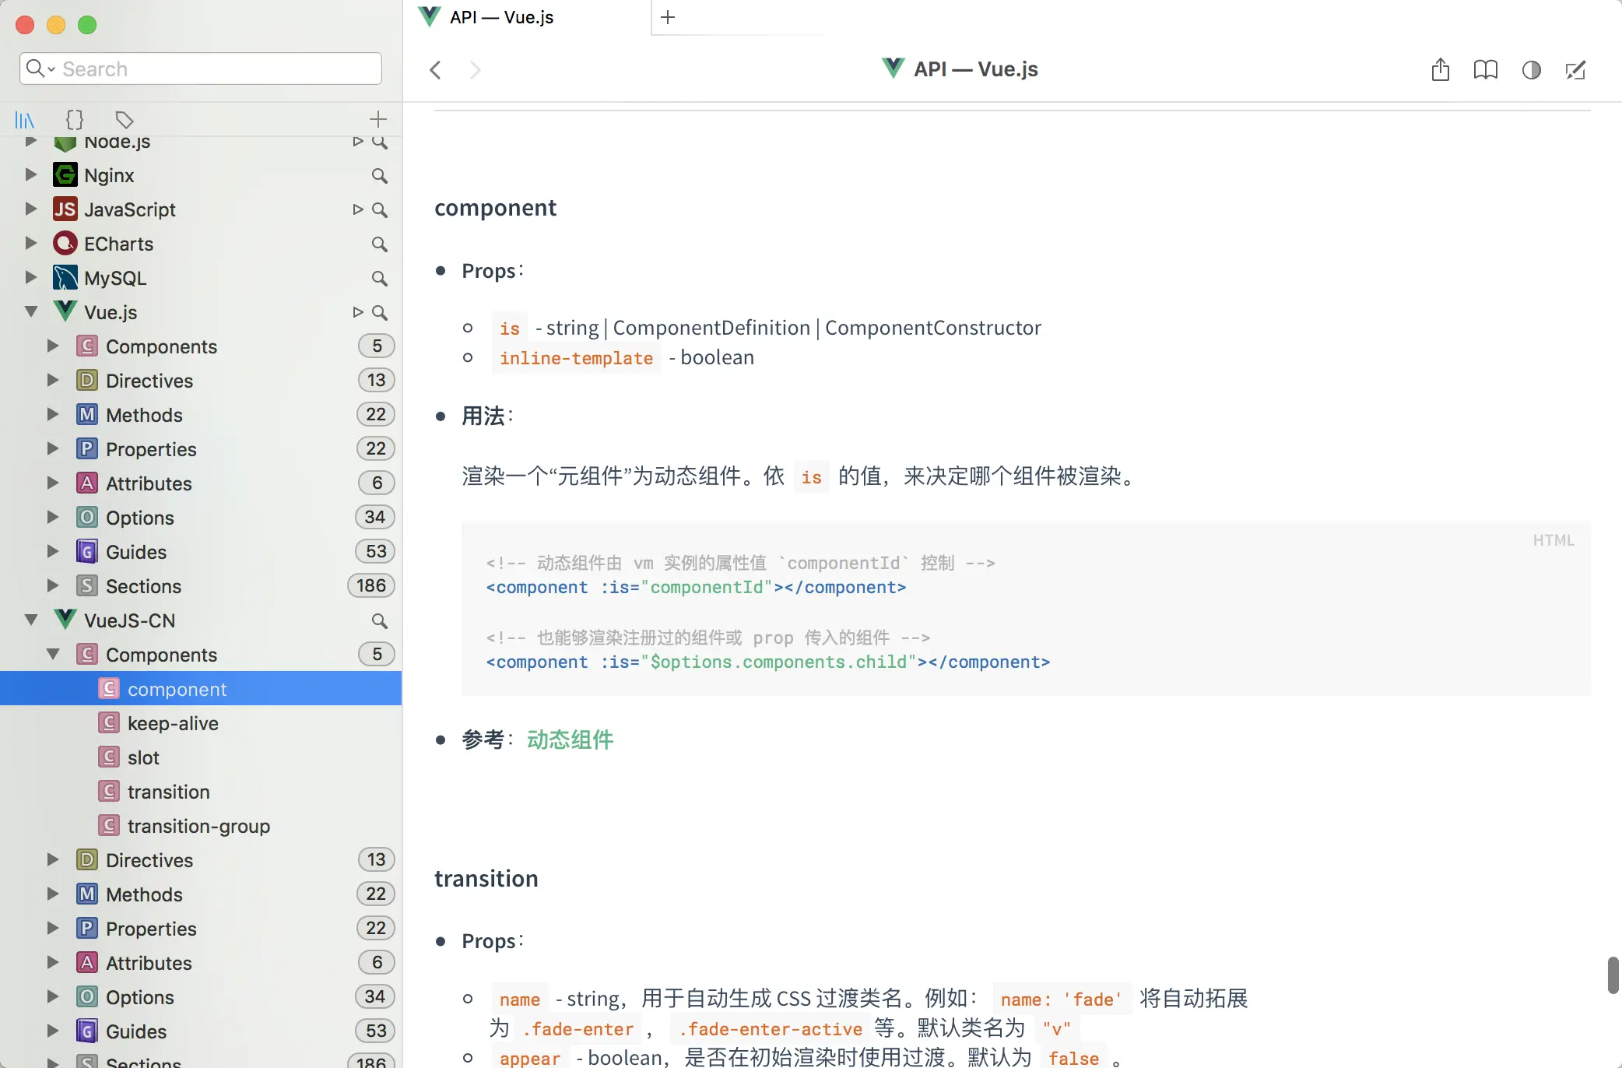This screenshot has height=1068, width=1622.
Task: Go back with the left arrow
Action: click(435, 70)
